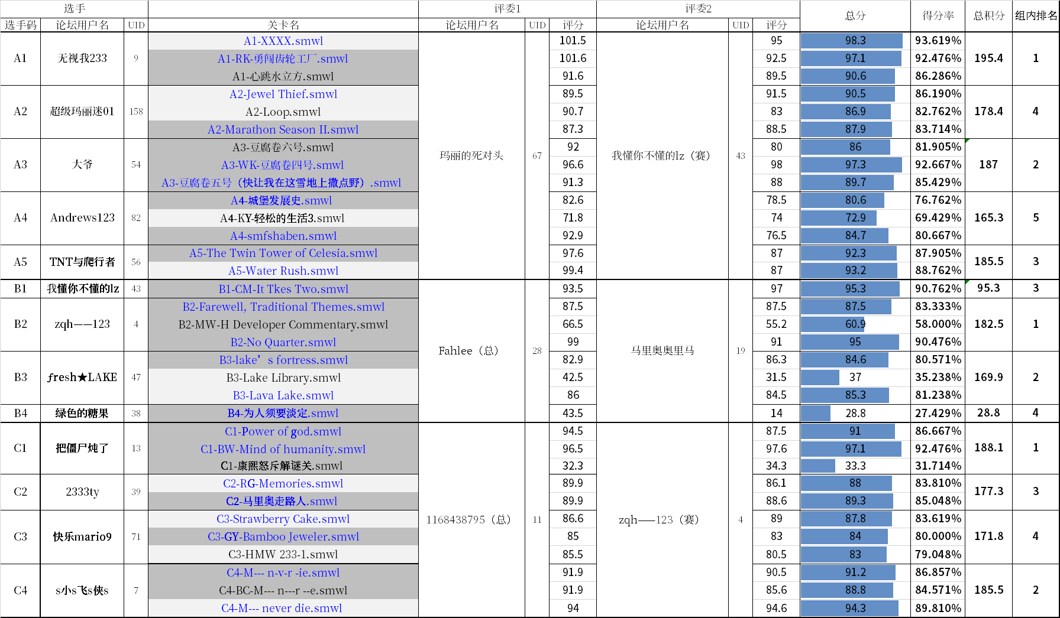Image resolution: width=1060 pixels, height=618 pixels.
Task: Open the A3-豆腐卷五号 level link
Action: pyautogui.click(x=282, y=183)
